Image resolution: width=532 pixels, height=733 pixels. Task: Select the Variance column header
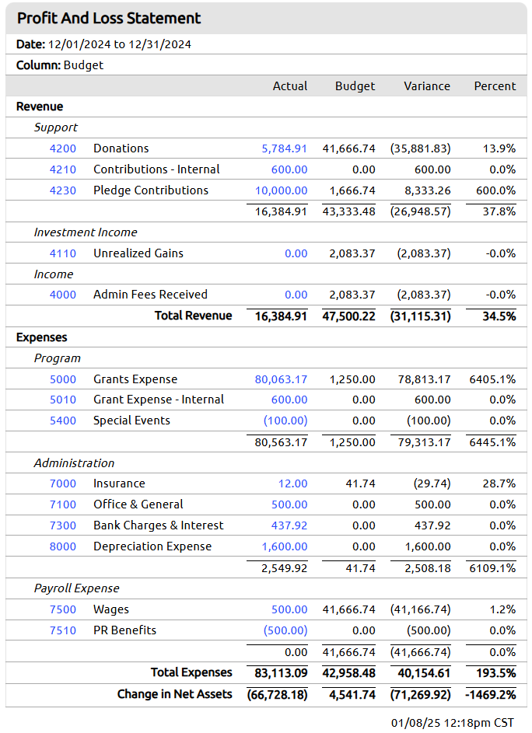(x=427, y=86)
